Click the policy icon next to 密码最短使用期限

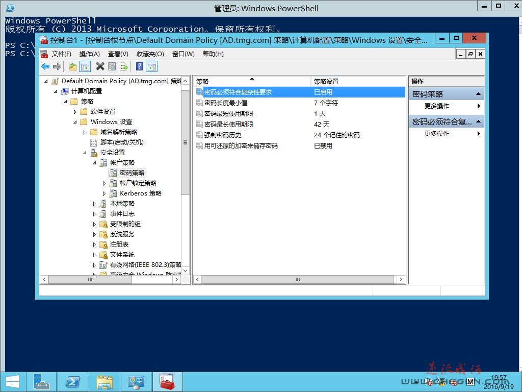(x=199, y=113)
